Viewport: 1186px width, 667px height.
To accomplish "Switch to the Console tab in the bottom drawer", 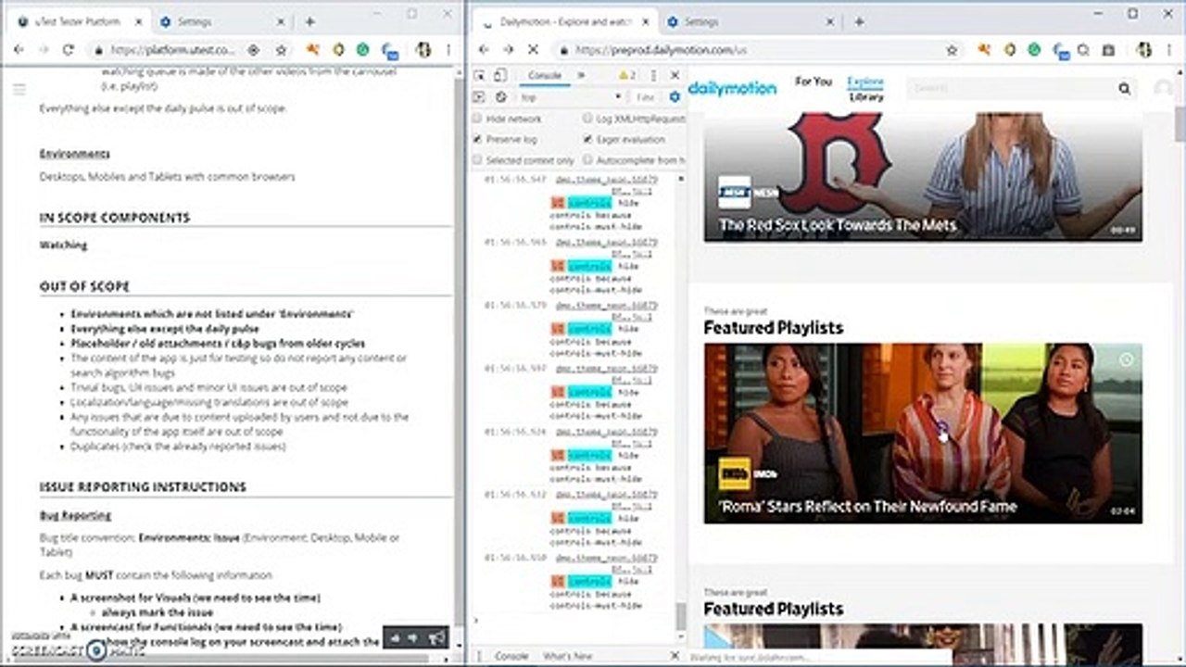I will 511,656.
